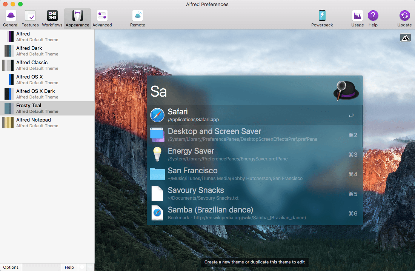Click the EnergySaver.prefPane path subtitle

[x=227, y=159]
